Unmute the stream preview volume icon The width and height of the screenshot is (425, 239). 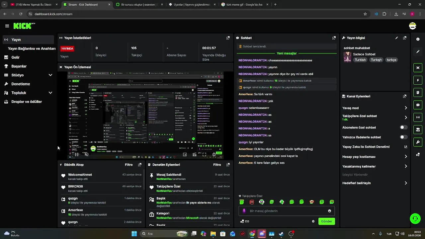click(x=86, y=154)
